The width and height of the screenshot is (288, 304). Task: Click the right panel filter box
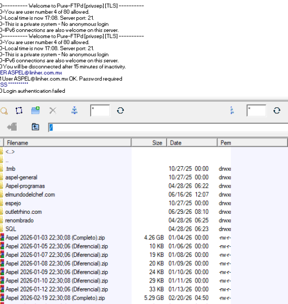pyautogui.click(x=256, y=111)
